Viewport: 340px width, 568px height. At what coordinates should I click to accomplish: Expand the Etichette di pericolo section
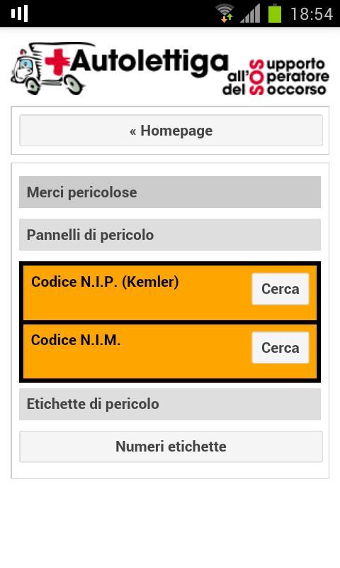click(170, 404)
